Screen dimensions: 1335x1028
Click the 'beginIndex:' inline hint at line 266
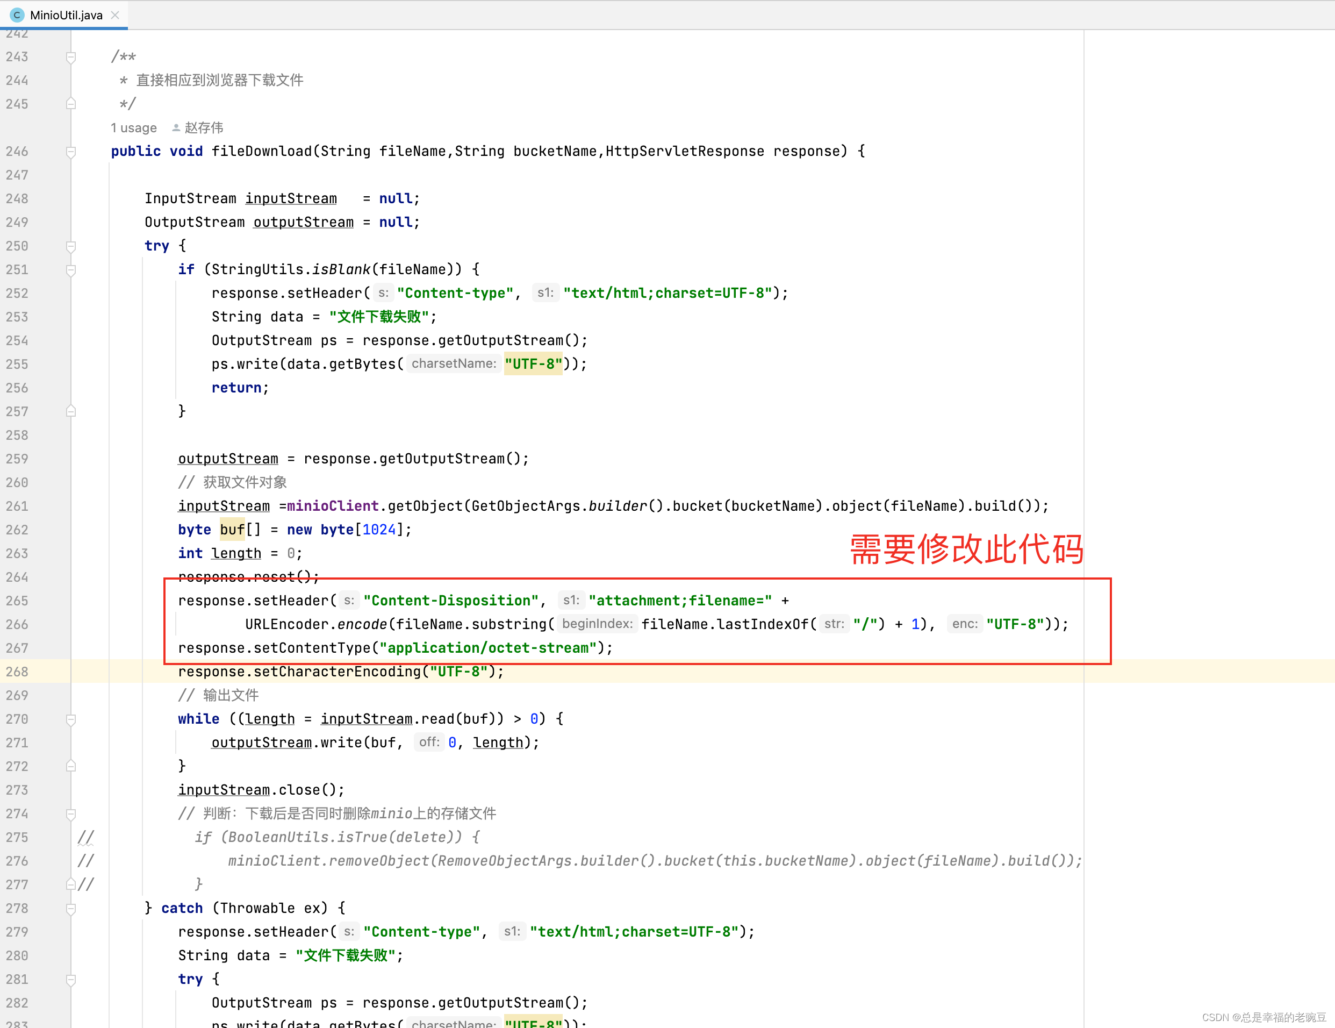[597, 624]
